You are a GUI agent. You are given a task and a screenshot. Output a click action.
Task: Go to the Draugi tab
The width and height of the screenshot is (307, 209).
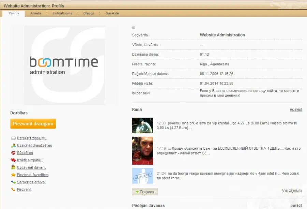(88, 13)
